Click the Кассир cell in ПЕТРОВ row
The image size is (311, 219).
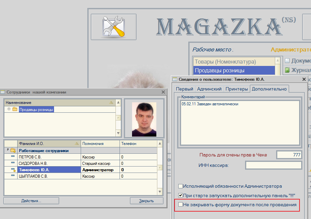tap(100, 157)
